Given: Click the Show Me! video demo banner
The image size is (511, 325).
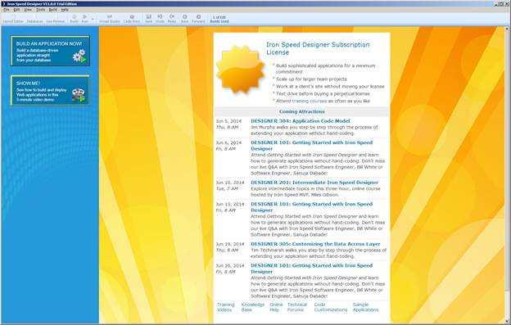Looking at the screenshot, I should [x=50, y=90].
